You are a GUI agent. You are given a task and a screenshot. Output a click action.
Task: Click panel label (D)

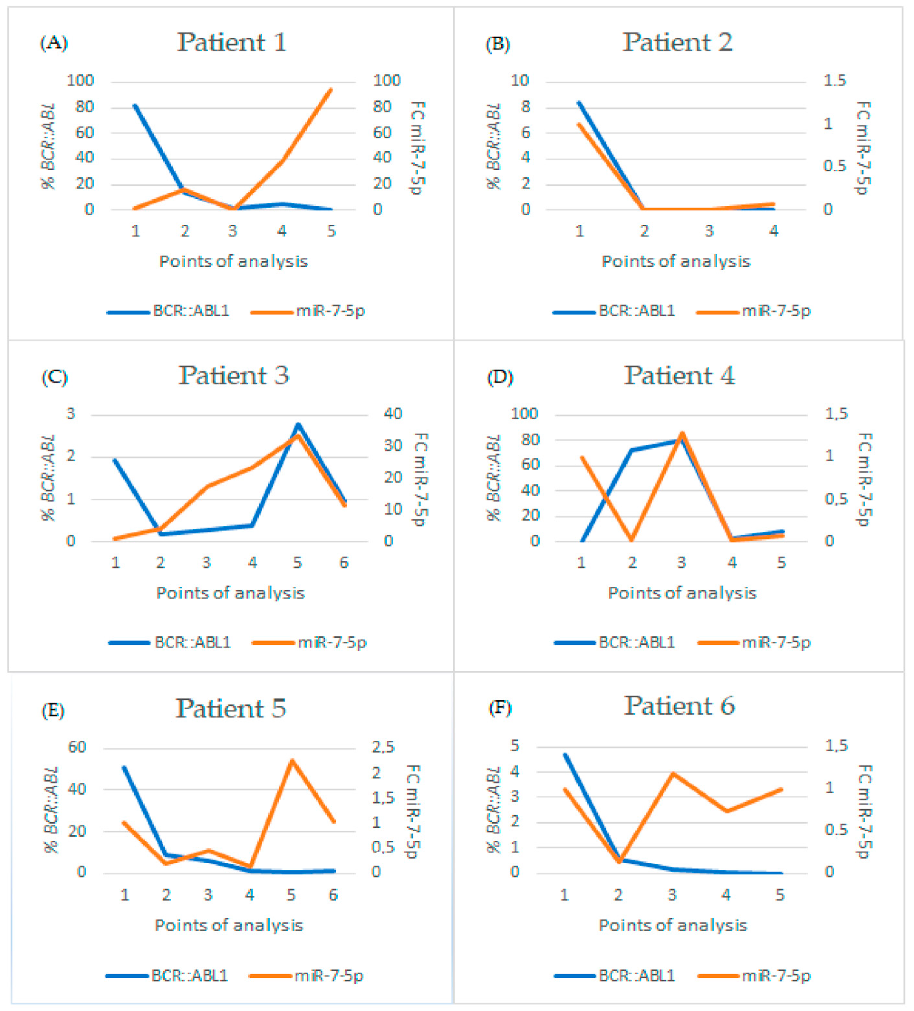(500, 377)
